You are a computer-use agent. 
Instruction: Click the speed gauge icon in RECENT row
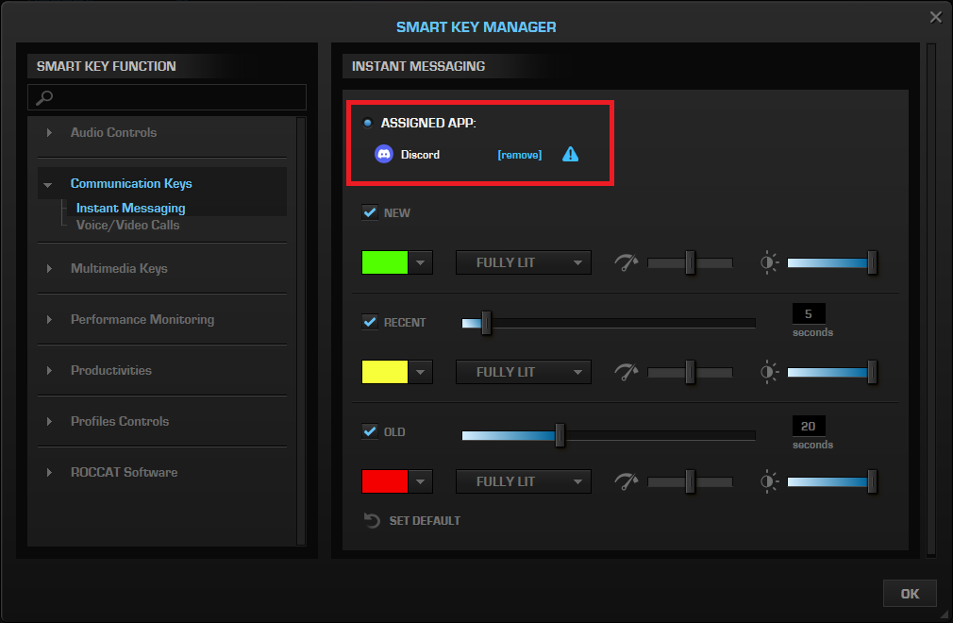click(626, 372)
